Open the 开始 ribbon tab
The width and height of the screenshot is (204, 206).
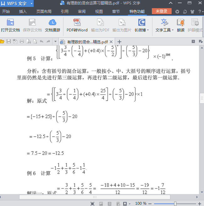pyautogui.click(x=6, y=11)
